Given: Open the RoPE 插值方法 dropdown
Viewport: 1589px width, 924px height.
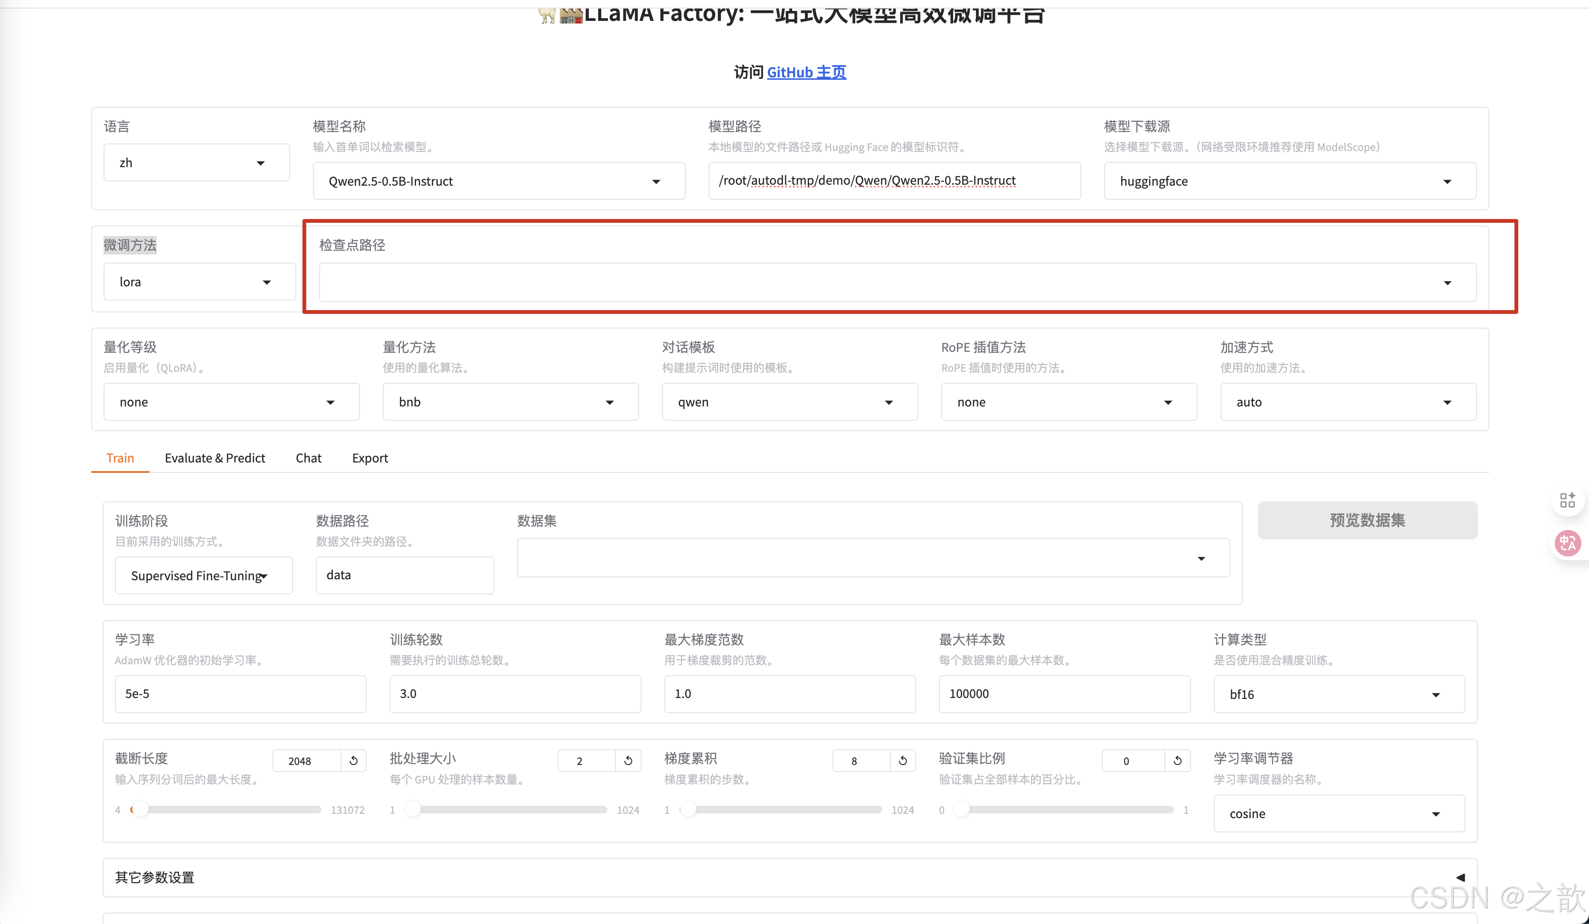Looking at the screenshot, I should coord(1069,402).
